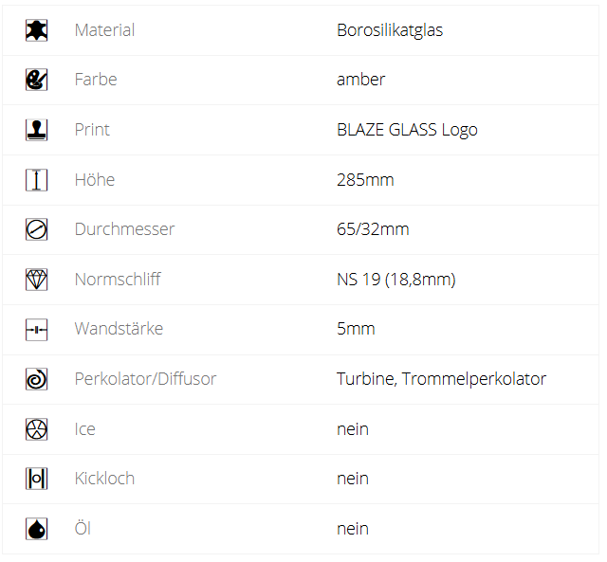The image size is (607, 562).
Task: Click the Material hide icon
Action: click(36, 30)
